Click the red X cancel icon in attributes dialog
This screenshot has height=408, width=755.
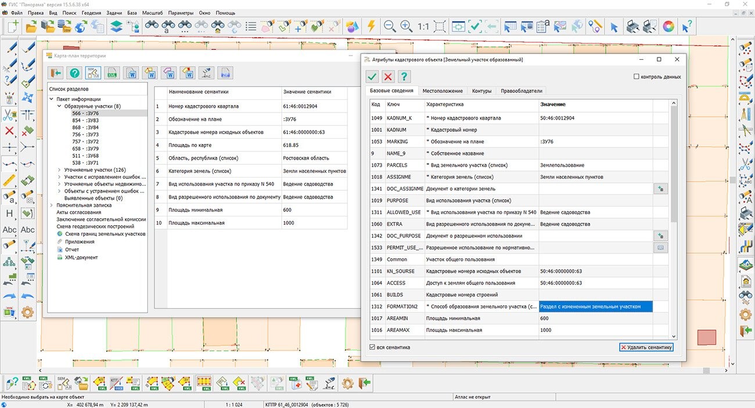[389, 77]
